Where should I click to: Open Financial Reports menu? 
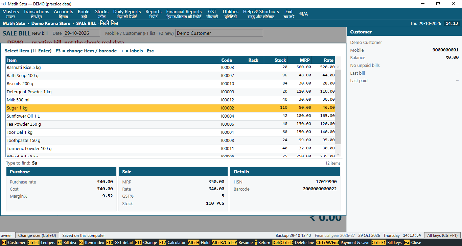pos(184,14)
